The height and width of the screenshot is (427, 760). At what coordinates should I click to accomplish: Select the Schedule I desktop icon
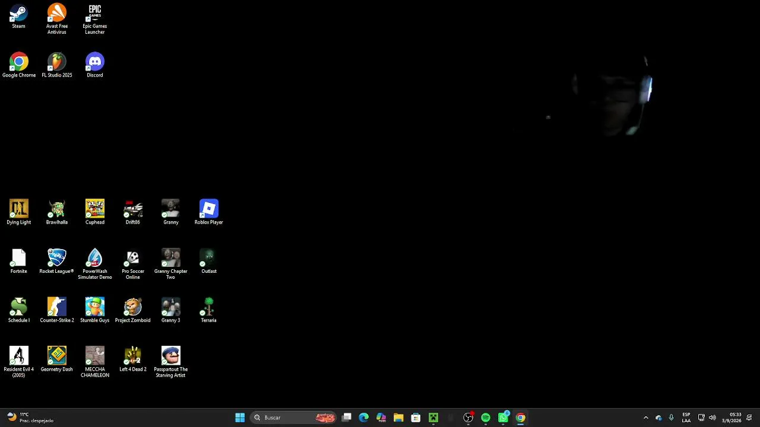tap(19, 310)
